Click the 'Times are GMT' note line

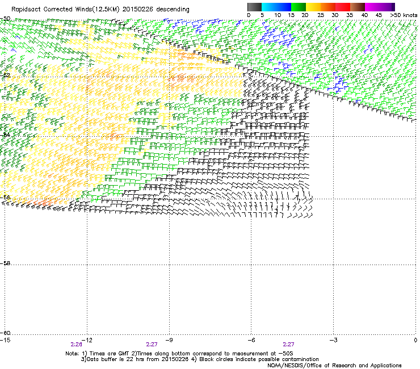179,354
